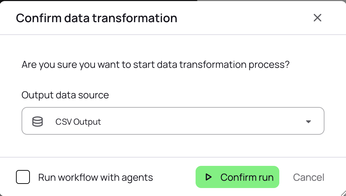This screenshot has width=346, height=196.
Task: Click the X icon in dialog header
Action: pyautogui.click(x=317, y=18)
